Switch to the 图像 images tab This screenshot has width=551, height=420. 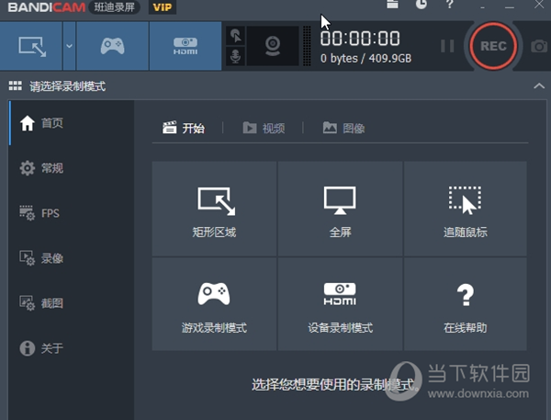(x=343, y=128)
